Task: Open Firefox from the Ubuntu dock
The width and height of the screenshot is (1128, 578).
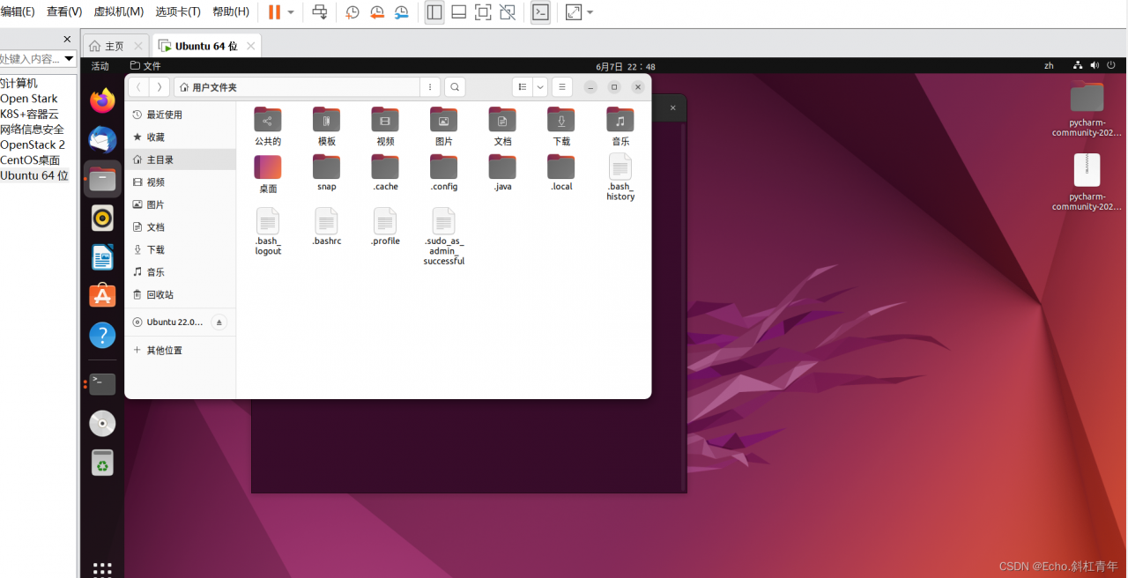Action: point(102,100)
